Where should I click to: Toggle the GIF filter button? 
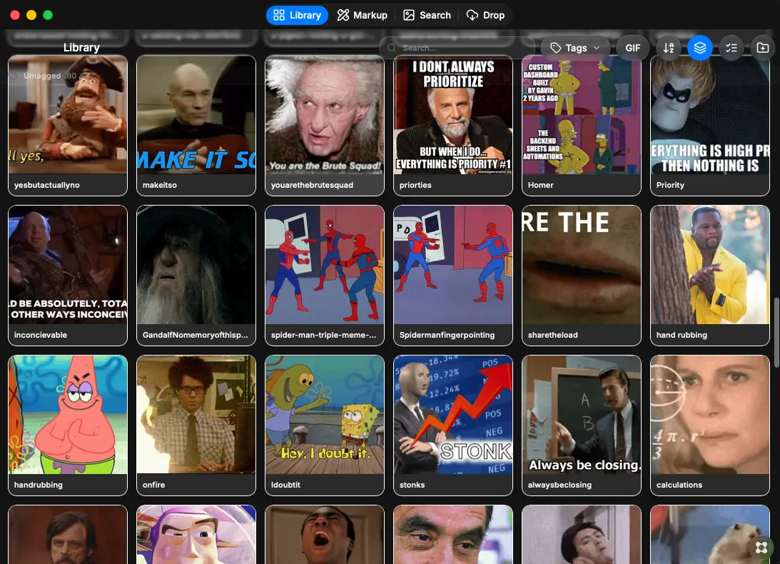(633, 48)
